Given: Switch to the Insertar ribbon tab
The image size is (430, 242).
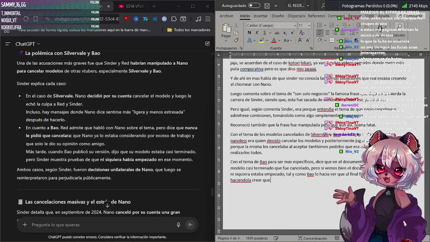Looking at the screenshot, I should [261, 16].
